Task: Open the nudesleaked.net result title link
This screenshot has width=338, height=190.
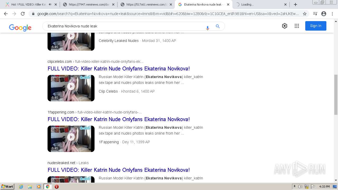Action: [119, 170]
